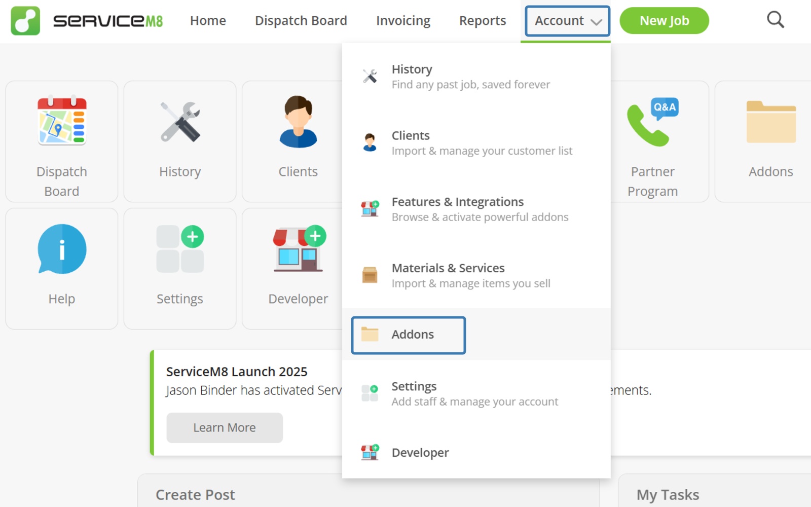Click the 'Add staff & manage your account' text
This screenshot has height=507, width=811.
pos(475,402)
